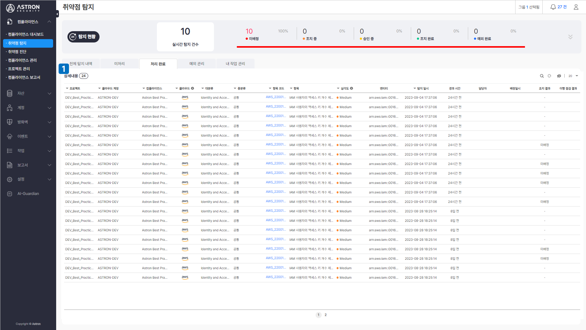The width and height of the screenshot is (586, 330).
Task: Open 컴플라이언스 보고서 in the sidebar
Action: tap(24, 77)
